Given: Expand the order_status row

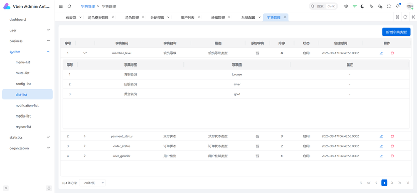Looking at the screenshot, I should pos(85,146).
